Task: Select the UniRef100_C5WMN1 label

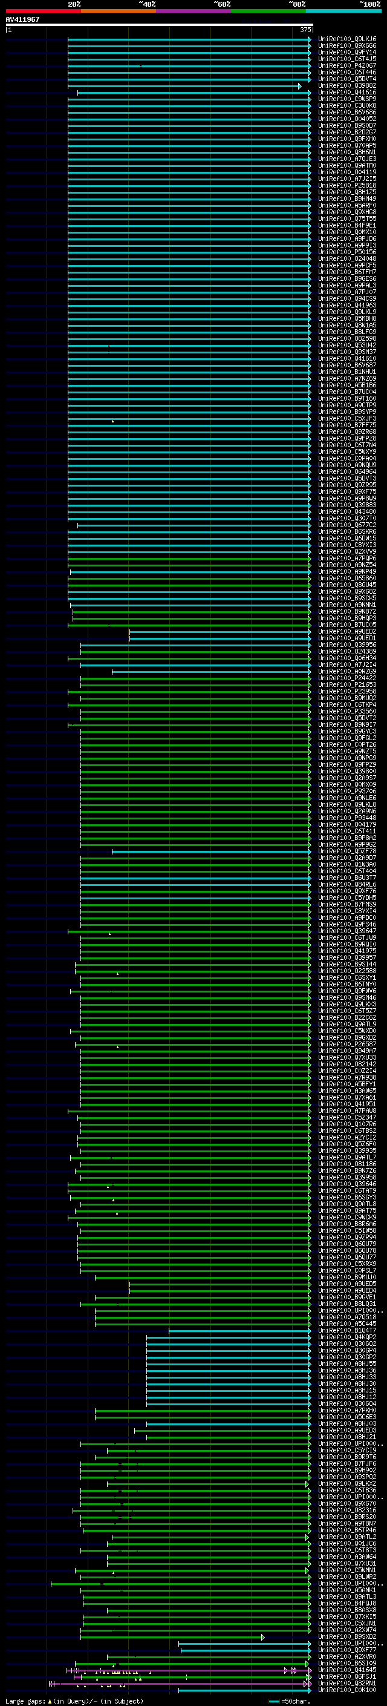Action: click(347, 1570)
